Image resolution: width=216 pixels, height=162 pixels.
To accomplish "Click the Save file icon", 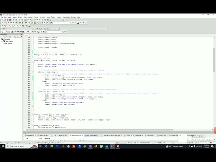I will coord(7,20).
